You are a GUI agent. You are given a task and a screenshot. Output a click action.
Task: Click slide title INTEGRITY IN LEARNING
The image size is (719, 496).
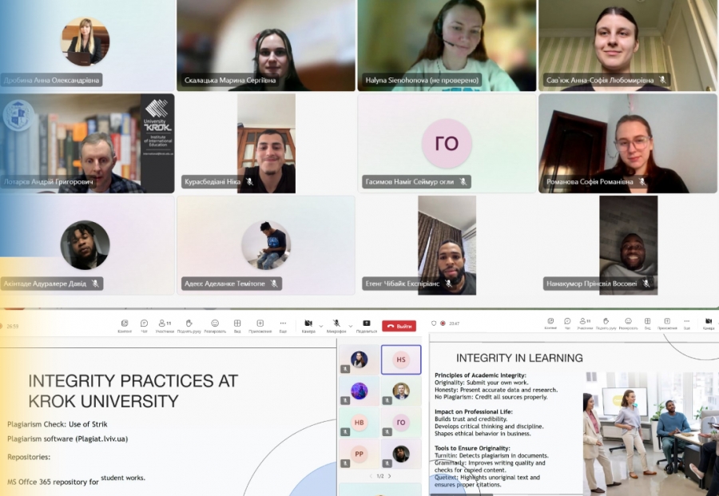point(519,358)
